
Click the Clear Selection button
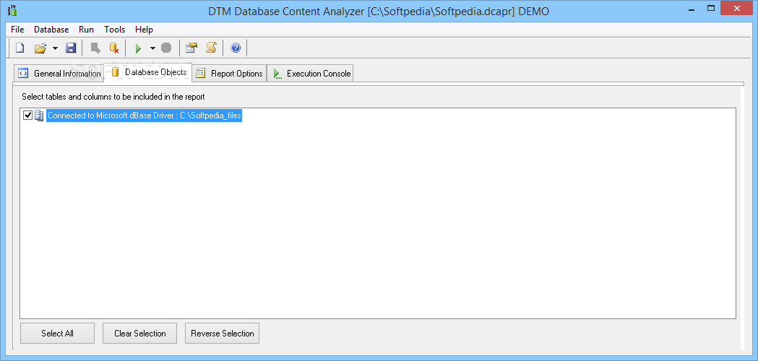tap(139, 333)
